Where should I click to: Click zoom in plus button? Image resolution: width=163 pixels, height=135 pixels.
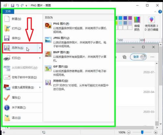point(156,132)
